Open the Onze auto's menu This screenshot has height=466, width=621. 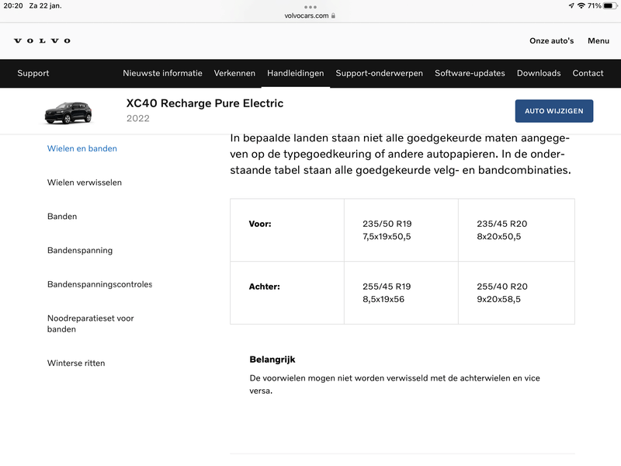point(551,40)
